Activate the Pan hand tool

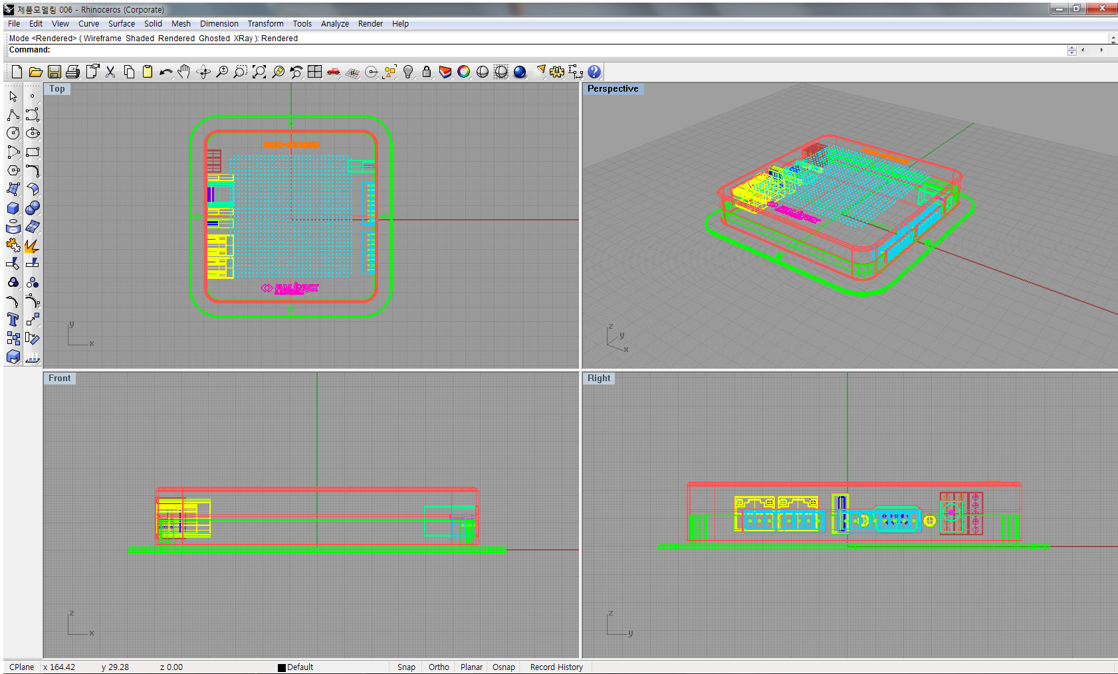[x=185, y=72]
